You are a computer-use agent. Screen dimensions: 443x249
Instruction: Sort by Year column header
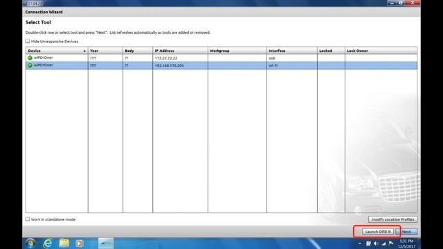(105, 50)
